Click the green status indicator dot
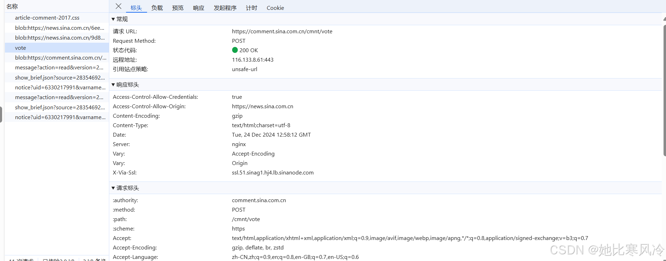 (235, 50)
